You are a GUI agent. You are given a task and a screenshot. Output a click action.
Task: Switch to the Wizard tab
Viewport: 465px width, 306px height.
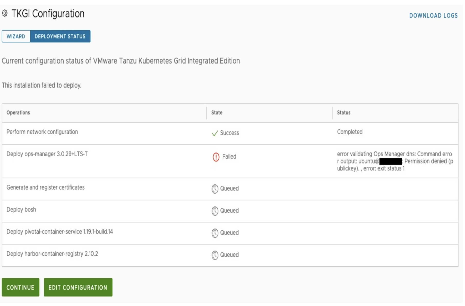(x=16, y=36)
